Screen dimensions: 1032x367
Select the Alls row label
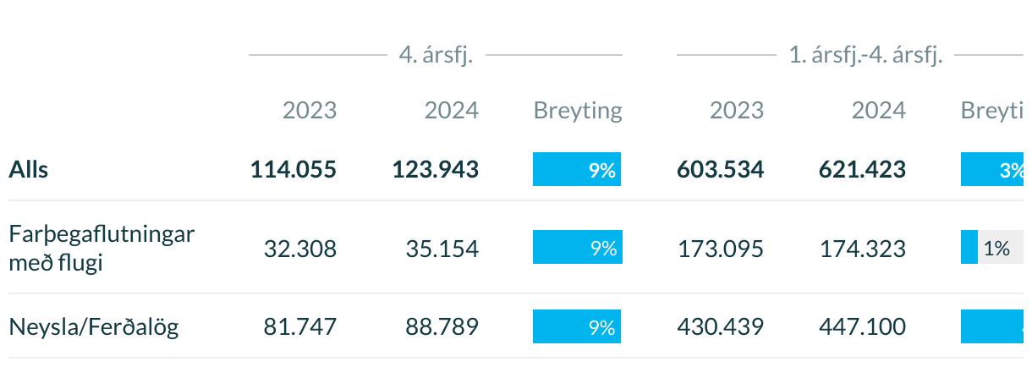tap(29, 170)
